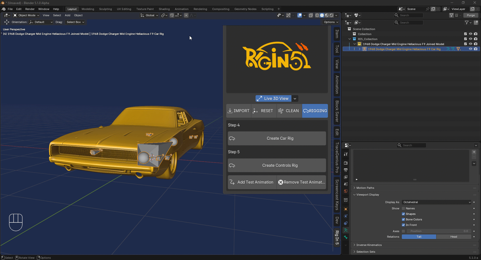Disable render camera for Joined Model collection
This screenshot has width=481, height=260.
click(475, 44)
